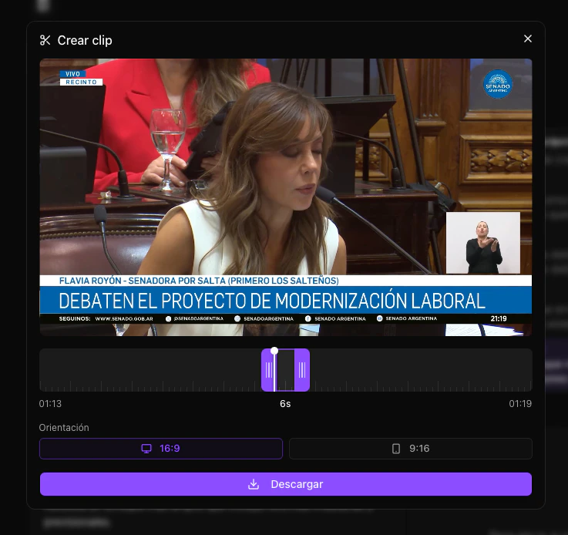Screen dimensions: 568x535
Task: Click the download arrow icon in Descargar
Action: [254, 484]
